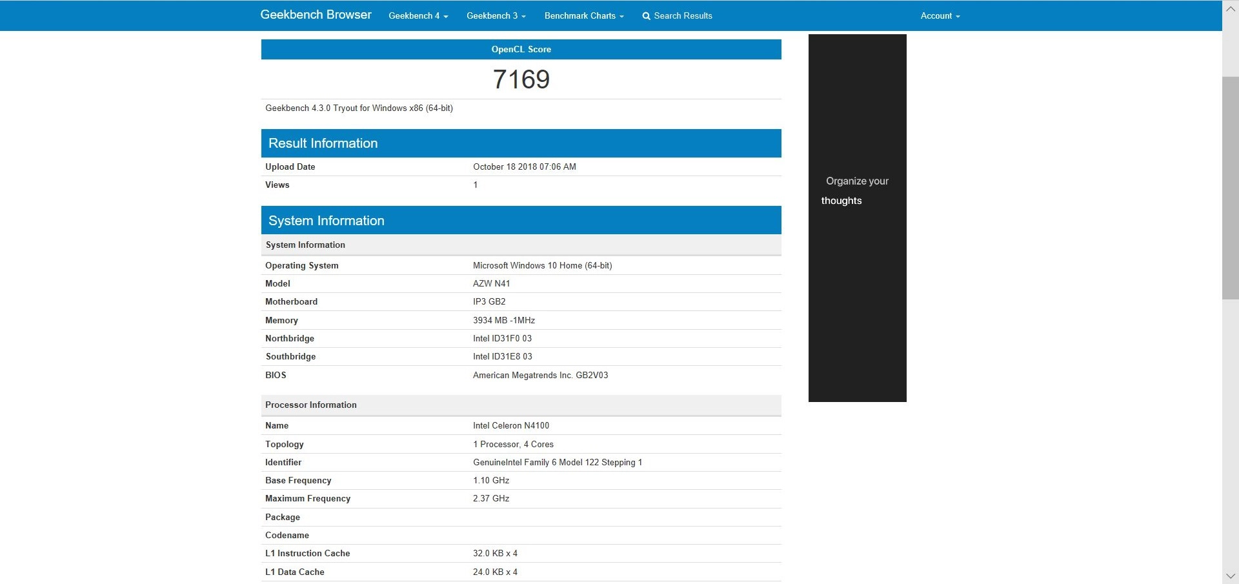Click topology value 1 Processor, 4 Cores

[514, 444]
